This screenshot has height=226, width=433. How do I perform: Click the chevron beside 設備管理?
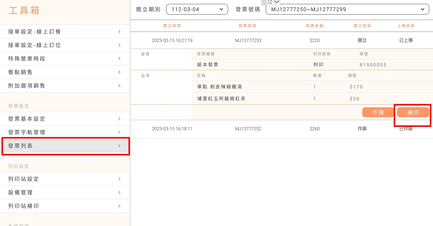[119, 192]
